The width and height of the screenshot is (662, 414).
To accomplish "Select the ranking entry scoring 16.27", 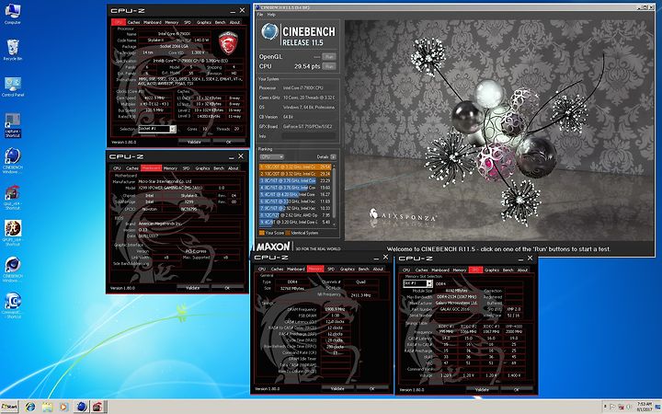I will click(295, 194).
